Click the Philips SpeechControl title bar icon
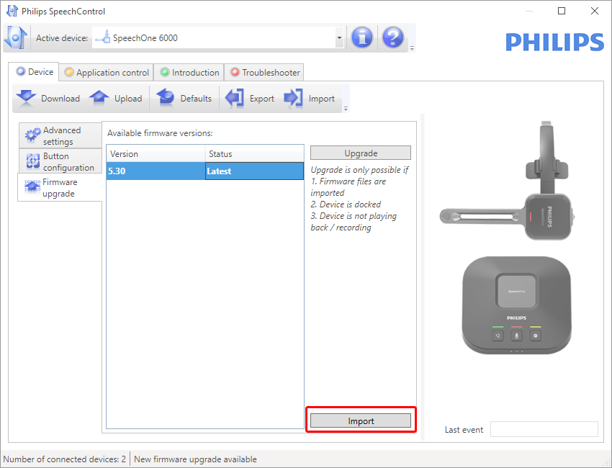 coord(12,11)
